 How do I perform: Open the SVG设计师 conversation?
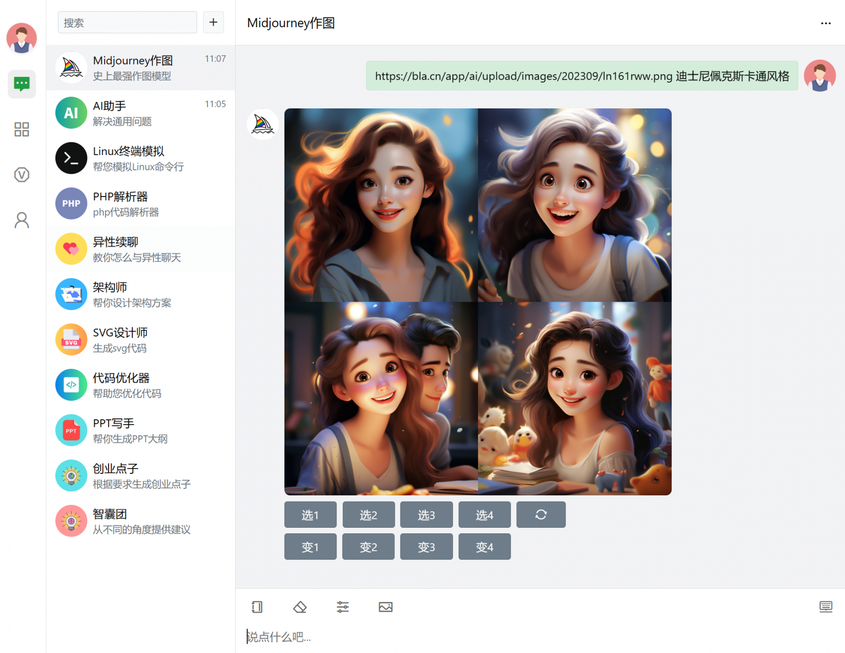click(x=141, y=340)
